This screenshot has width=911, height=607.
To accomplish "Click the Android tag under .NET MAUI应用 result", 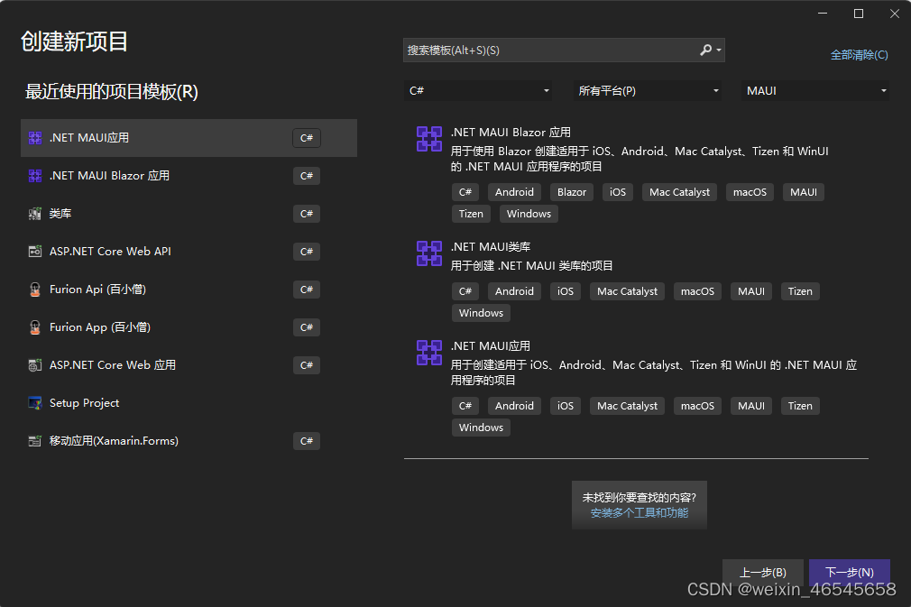I will [x=514, y=406].
